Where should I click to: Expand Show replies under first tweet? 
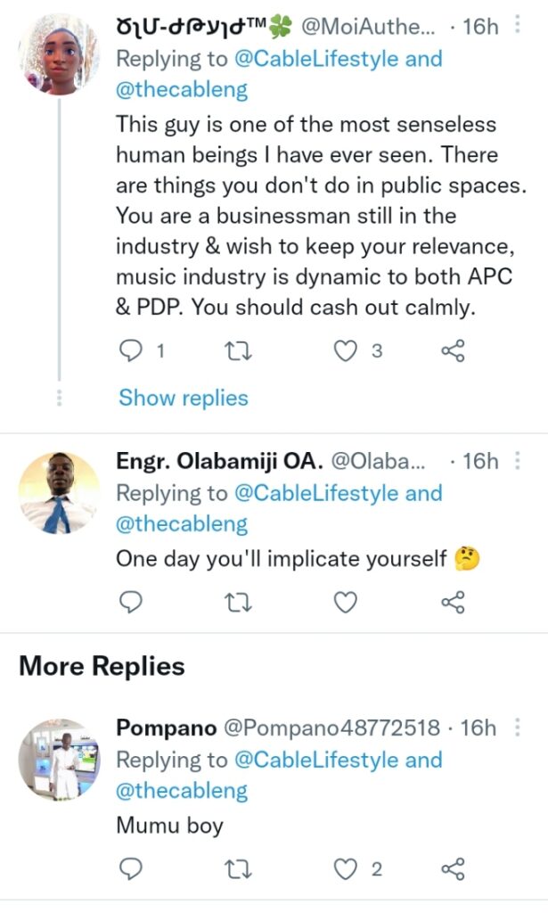pos(184,398)
